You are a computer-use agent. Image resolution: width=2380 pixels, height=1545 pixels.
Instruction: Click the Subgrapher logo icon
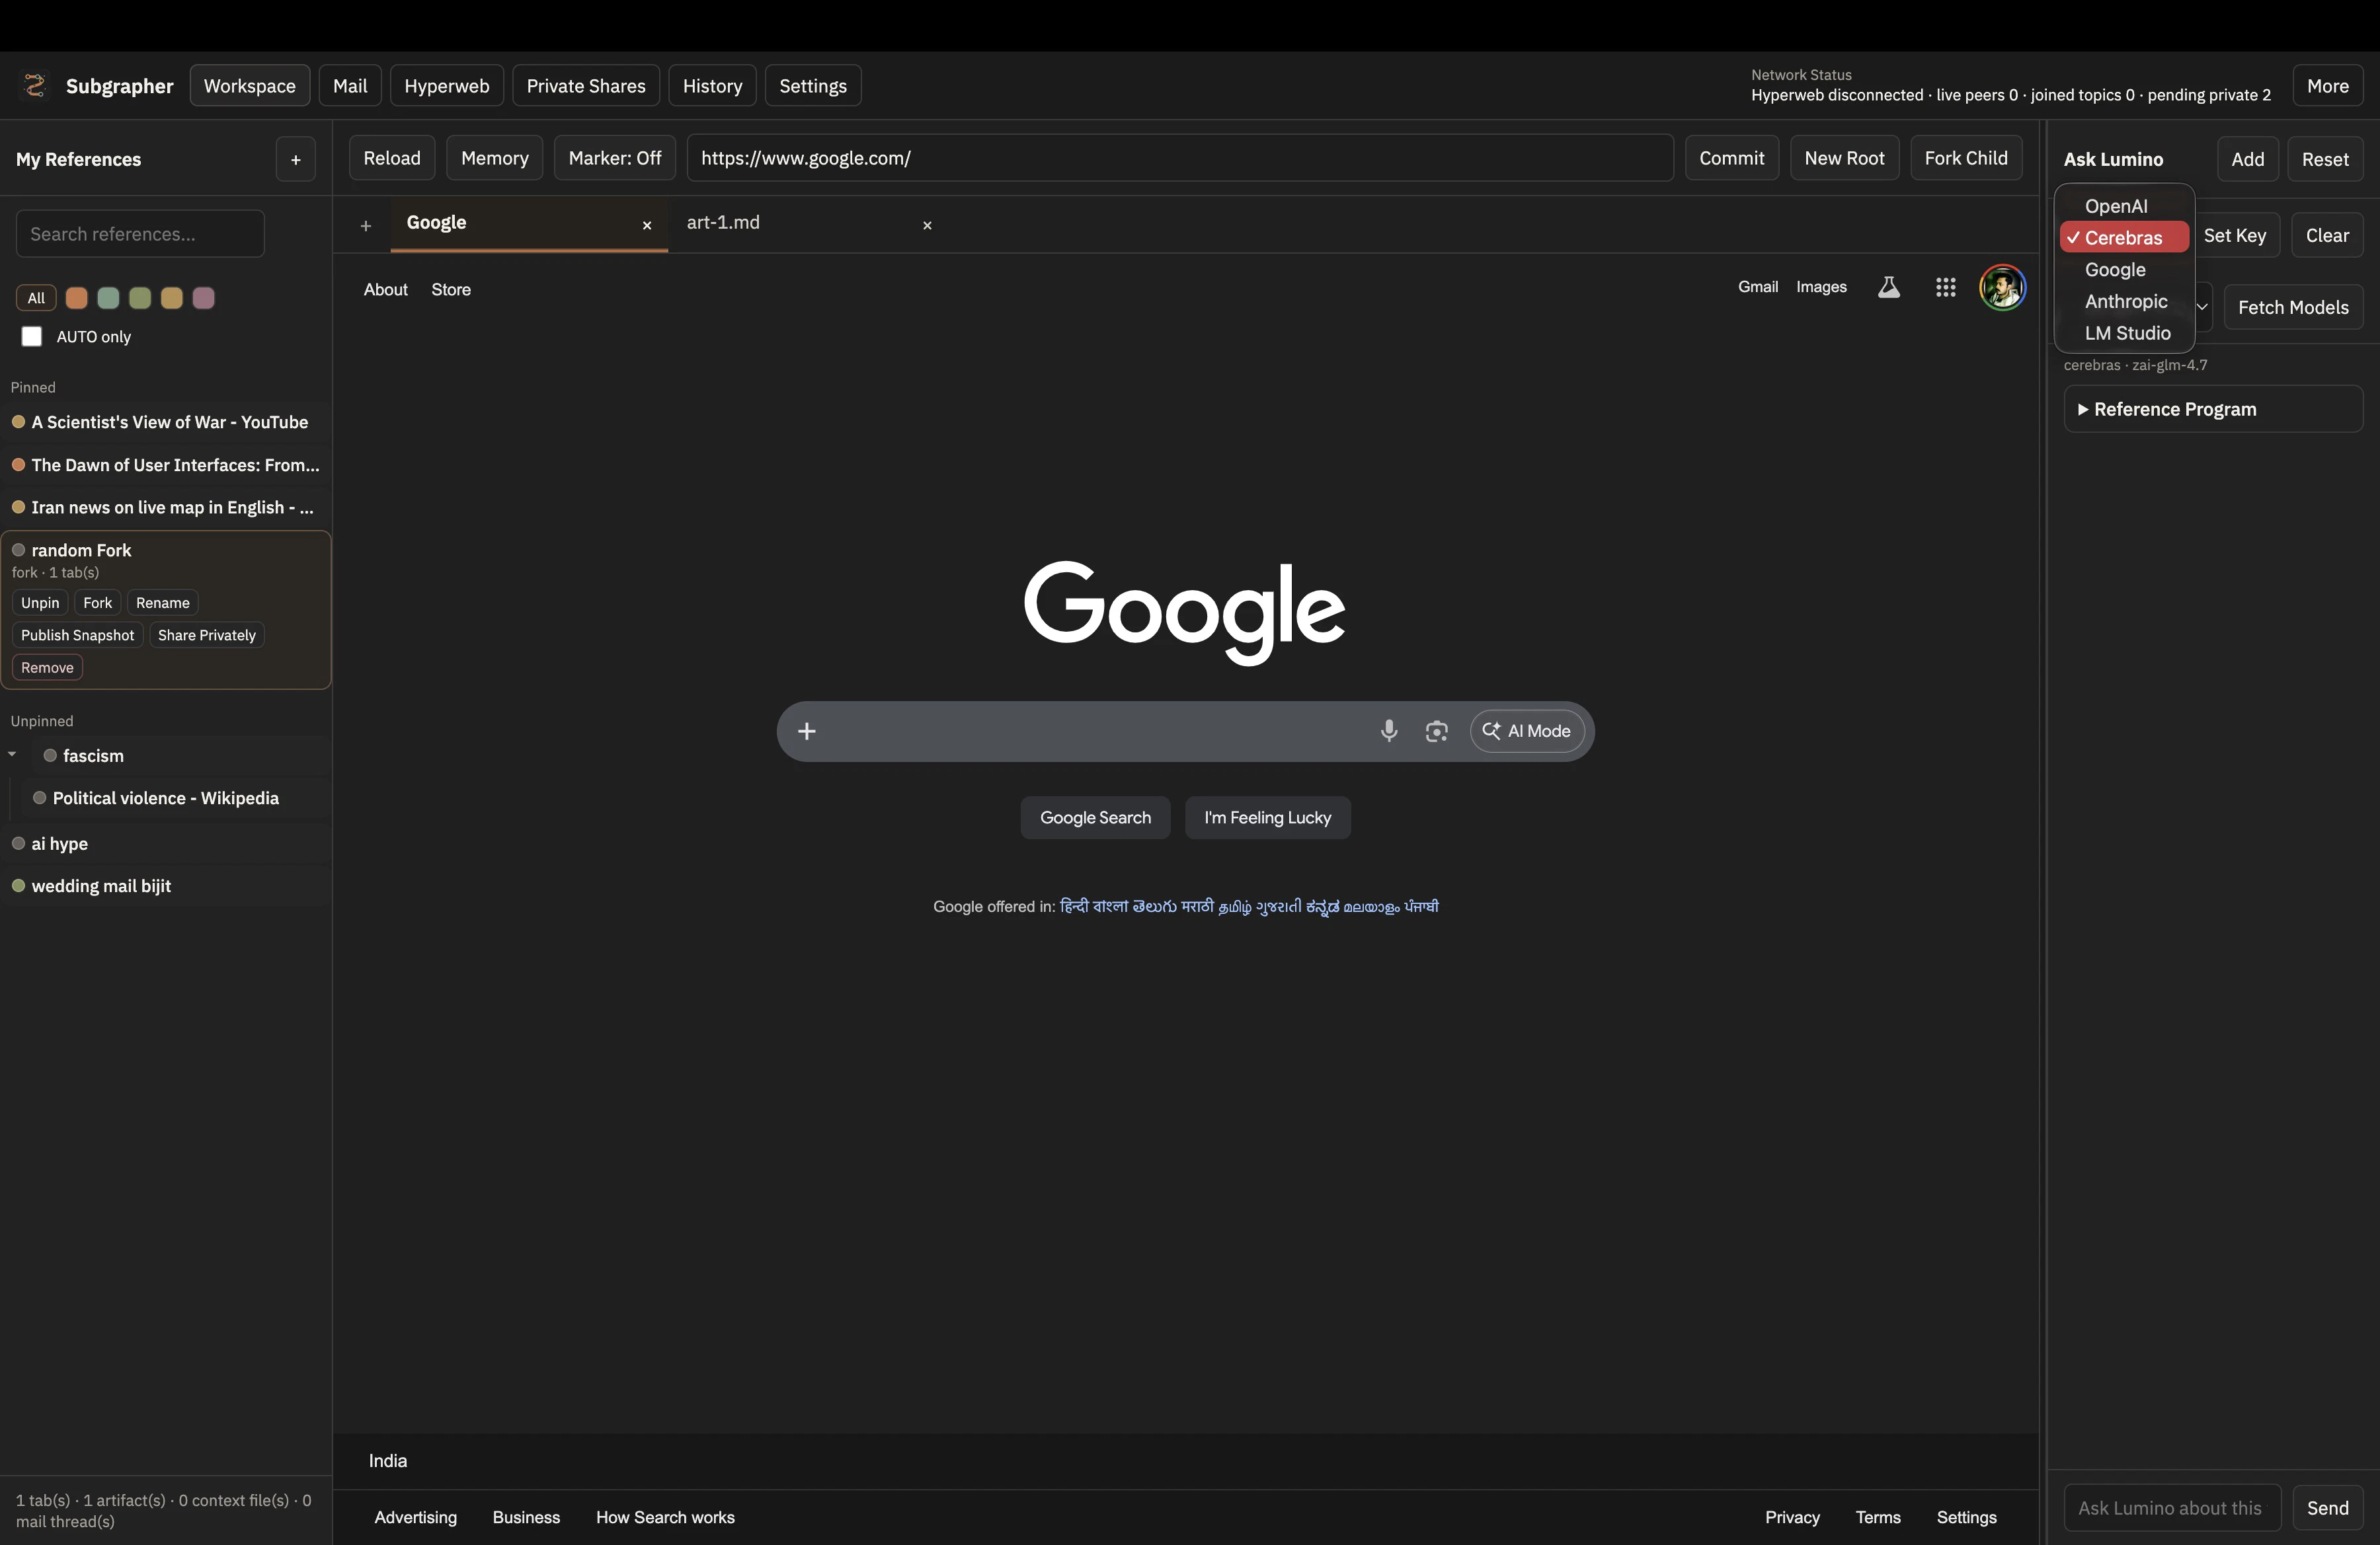[x=35, y=85]
